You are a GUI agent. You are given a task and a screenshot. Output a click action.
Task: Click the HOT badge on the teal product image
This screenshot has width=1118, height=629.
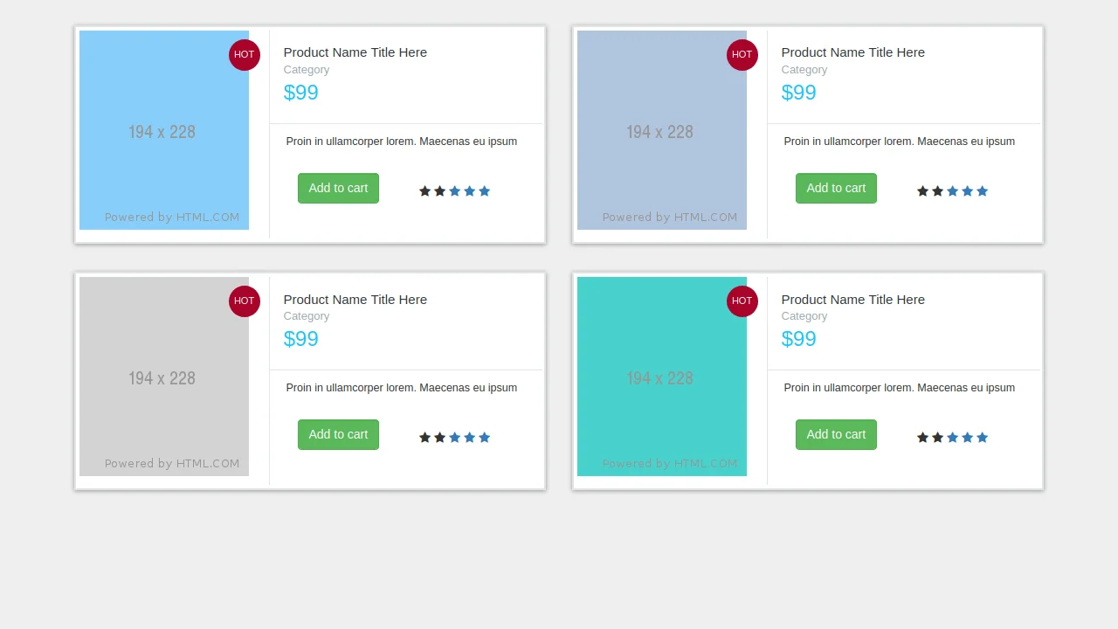pos(742,301)
